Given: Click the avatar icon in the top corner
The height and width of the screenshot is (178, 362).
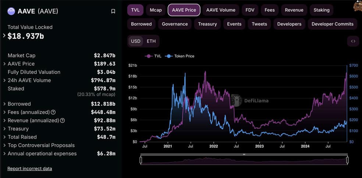Looking at the screenshot, I should (x=358, y=6).
